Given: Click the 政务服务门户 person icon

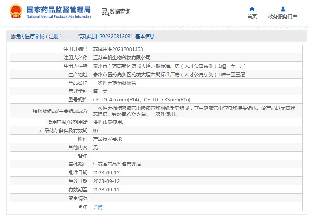Looking at the screenshot, I should (x=283, y=9).
